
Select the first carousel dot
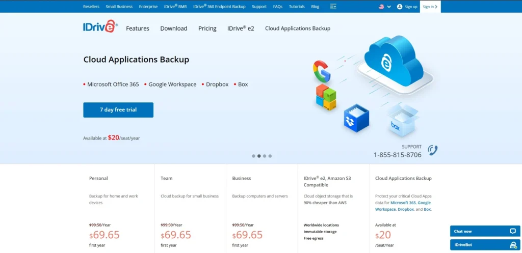253,156
